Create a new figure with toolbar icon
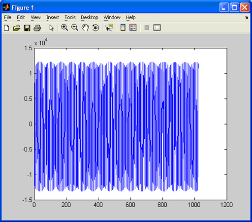 (6, 28)
